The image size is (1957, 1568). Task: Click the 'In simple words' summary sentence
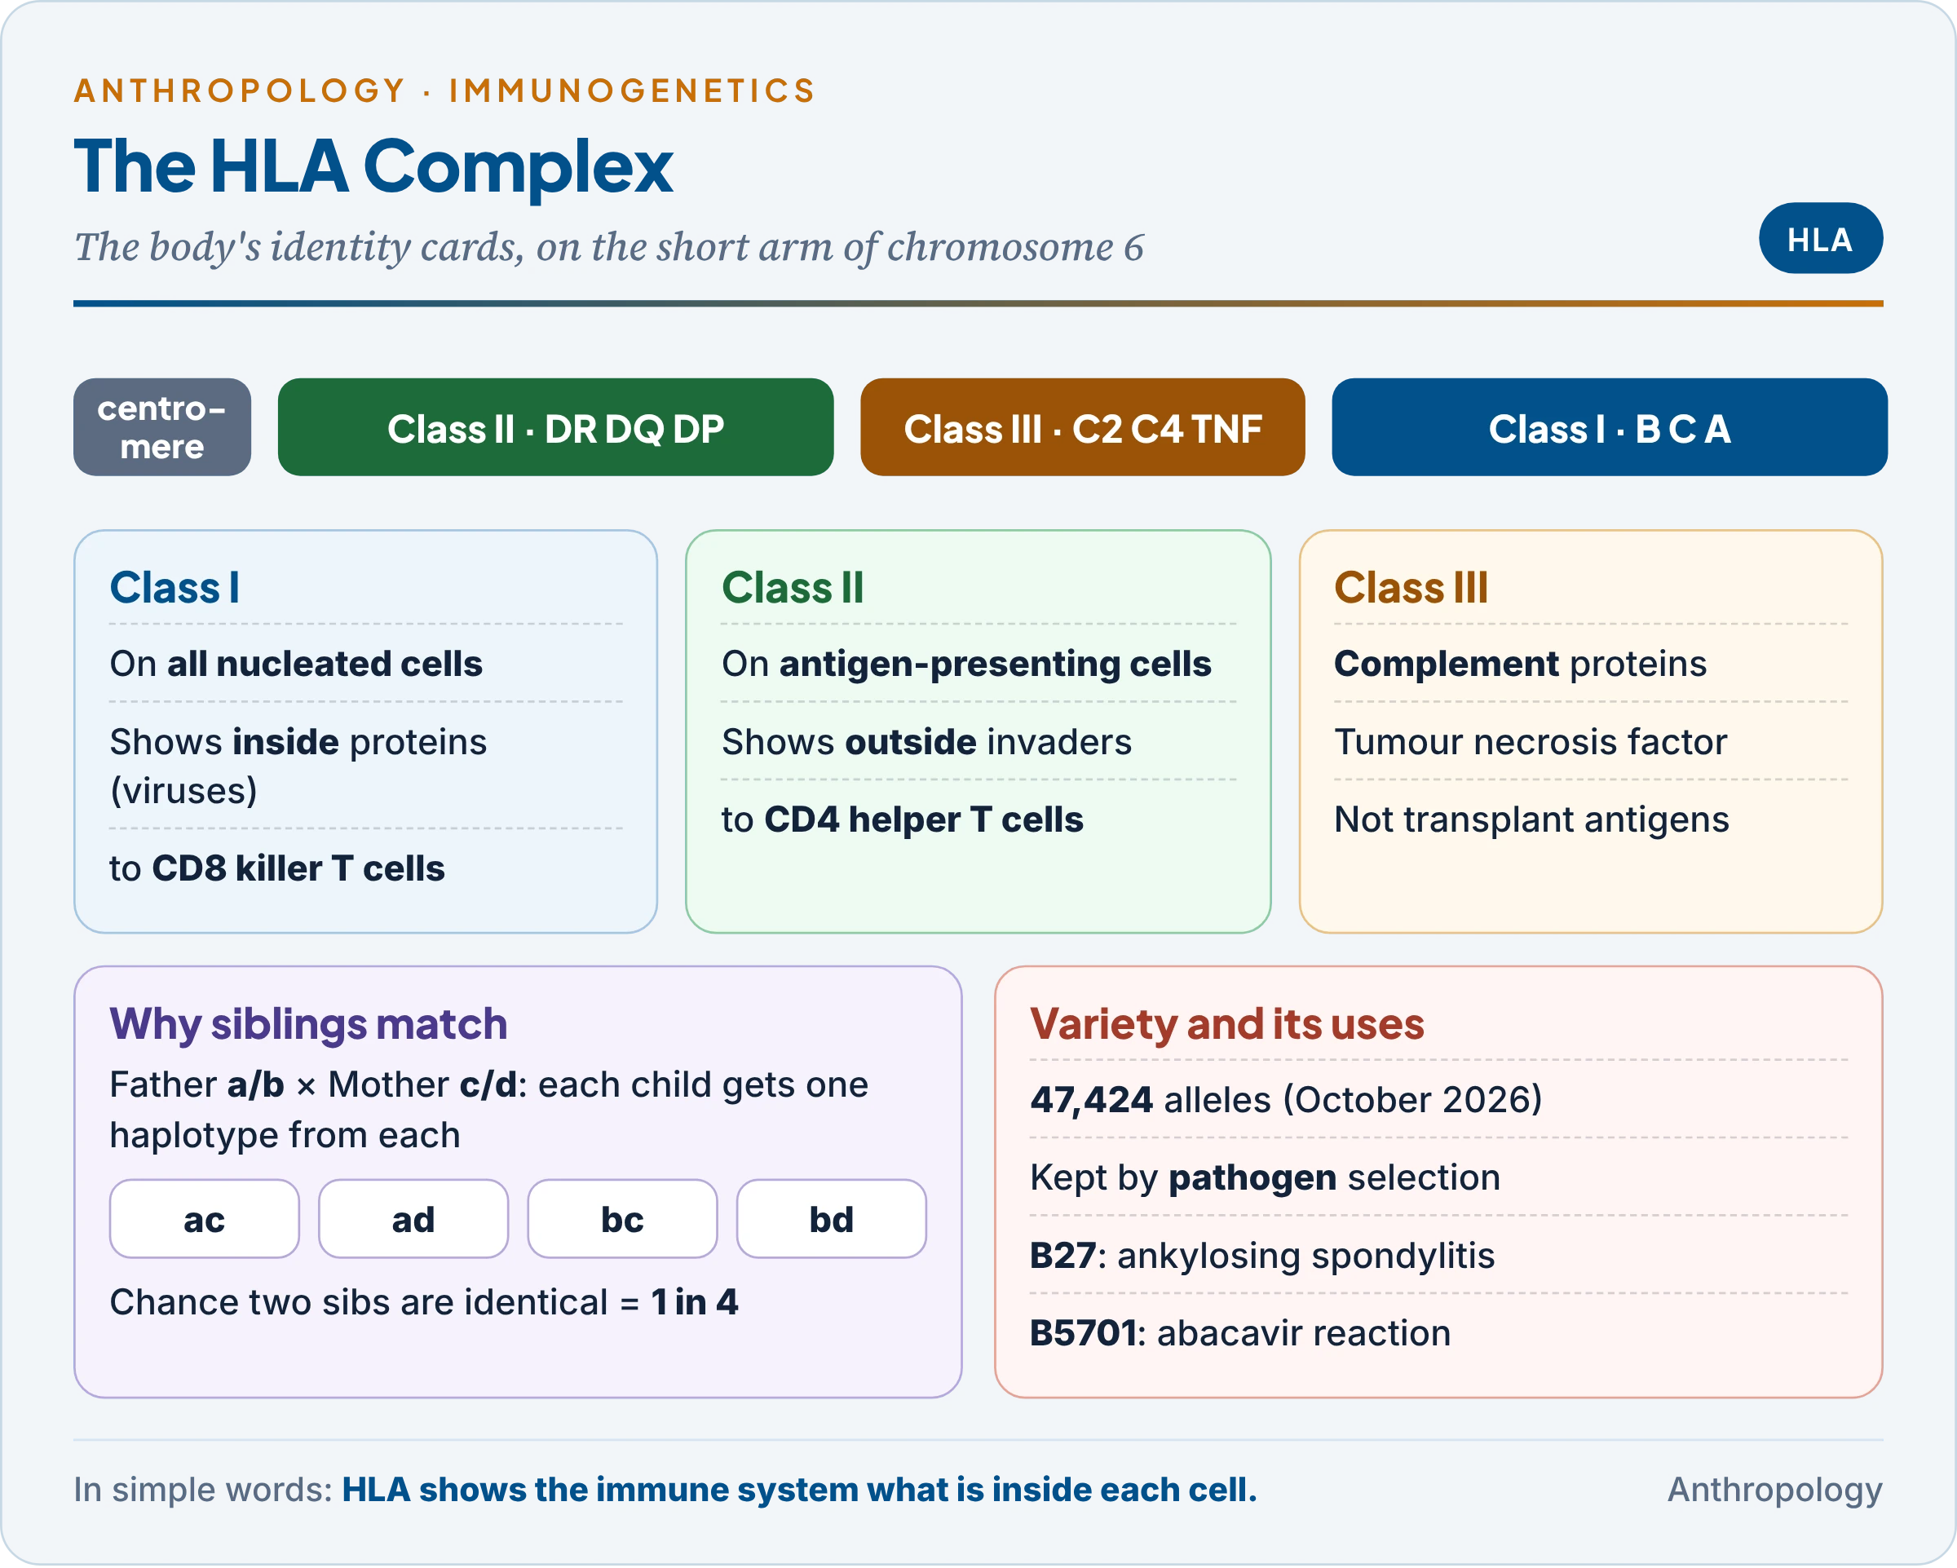click(x=665, y=1490)
